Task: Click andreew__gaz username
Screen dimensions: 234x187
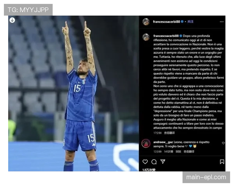Action: pyautogui.click(x=163, y=142)
